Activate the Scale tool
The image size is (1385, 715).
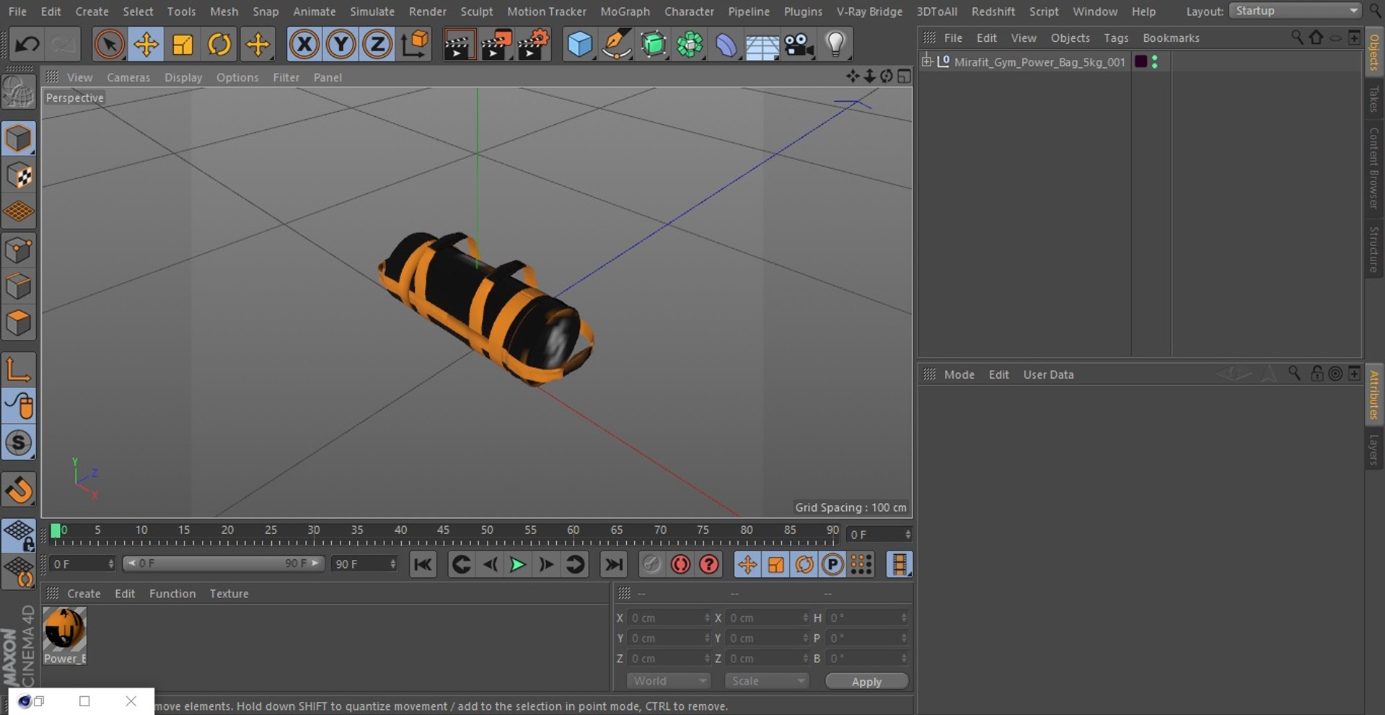click(x=183, y=45)
